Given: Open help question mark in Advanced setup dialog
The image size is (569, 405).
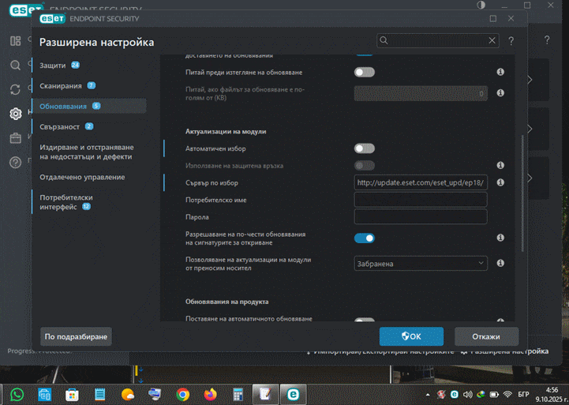Looking at the screenshot, I should pos(511,41).
